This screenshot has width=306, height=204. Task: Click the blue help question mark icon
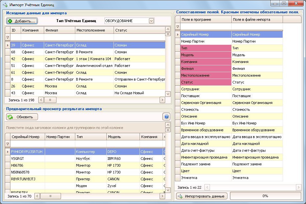point(166,117)
